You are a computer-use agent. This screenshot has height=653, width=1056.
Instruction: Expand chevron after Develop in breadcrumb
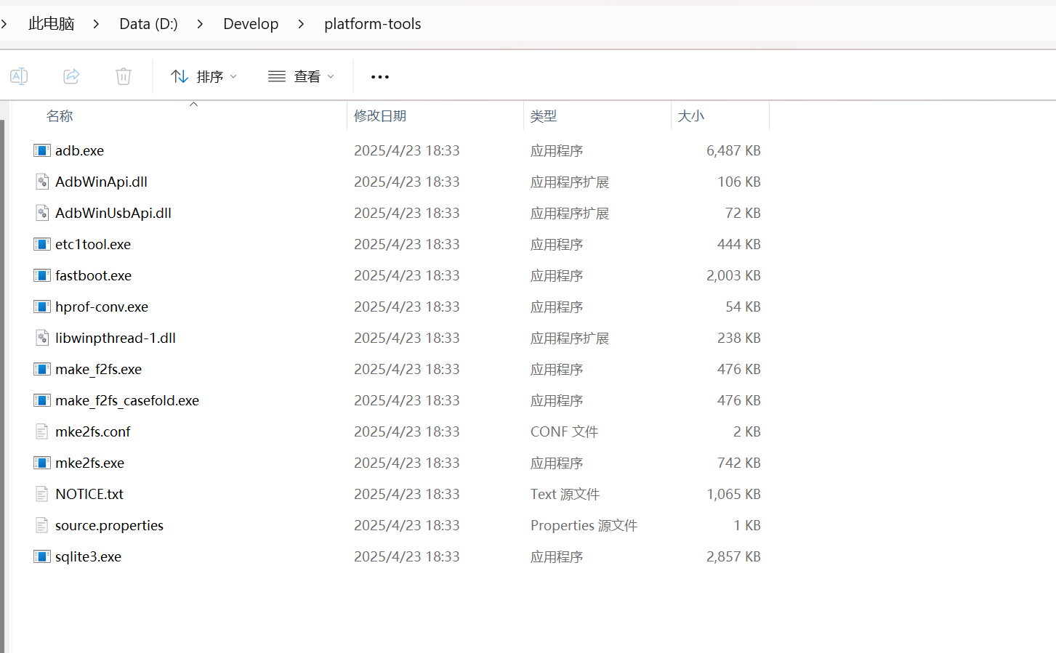[x=301, y=24]
